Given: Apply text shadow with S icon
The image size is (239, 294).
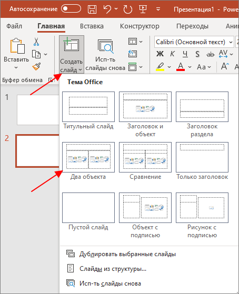Looking at the screenshot, I should click(197, 54).
